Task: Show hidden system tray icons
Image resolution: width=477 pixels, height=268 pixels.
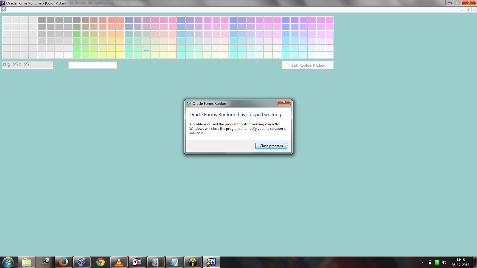Action: [422, 262]
